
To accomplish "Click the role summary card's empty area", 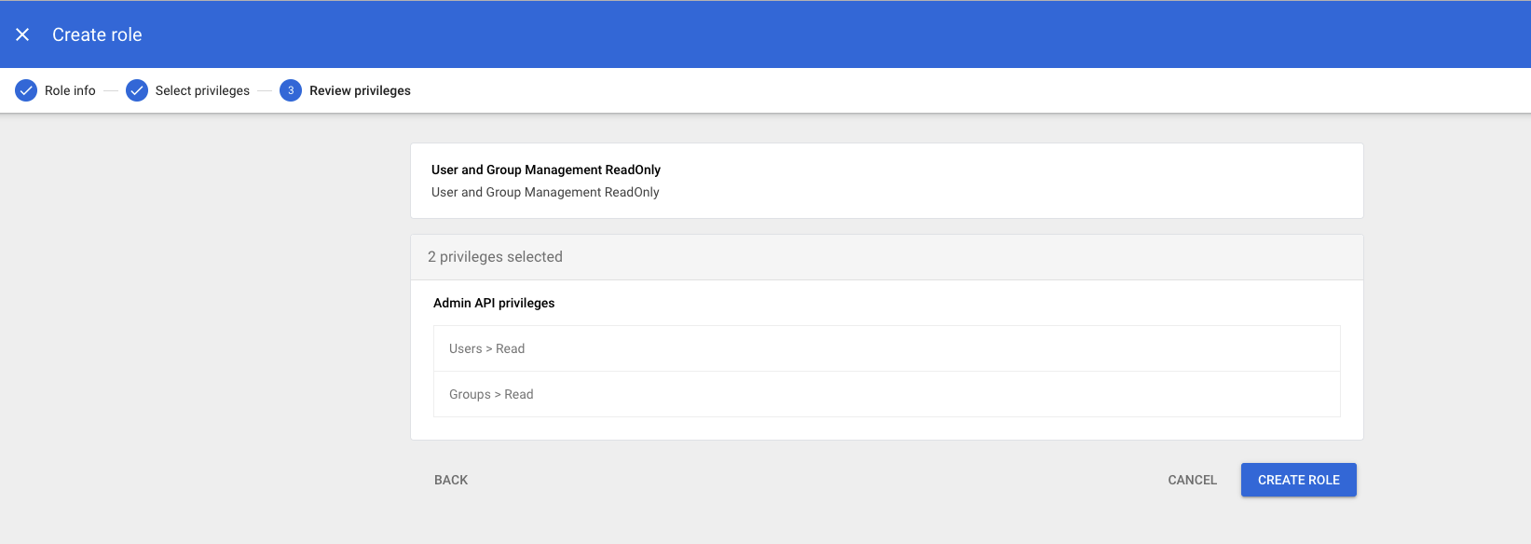I will tap(1025, 181).
